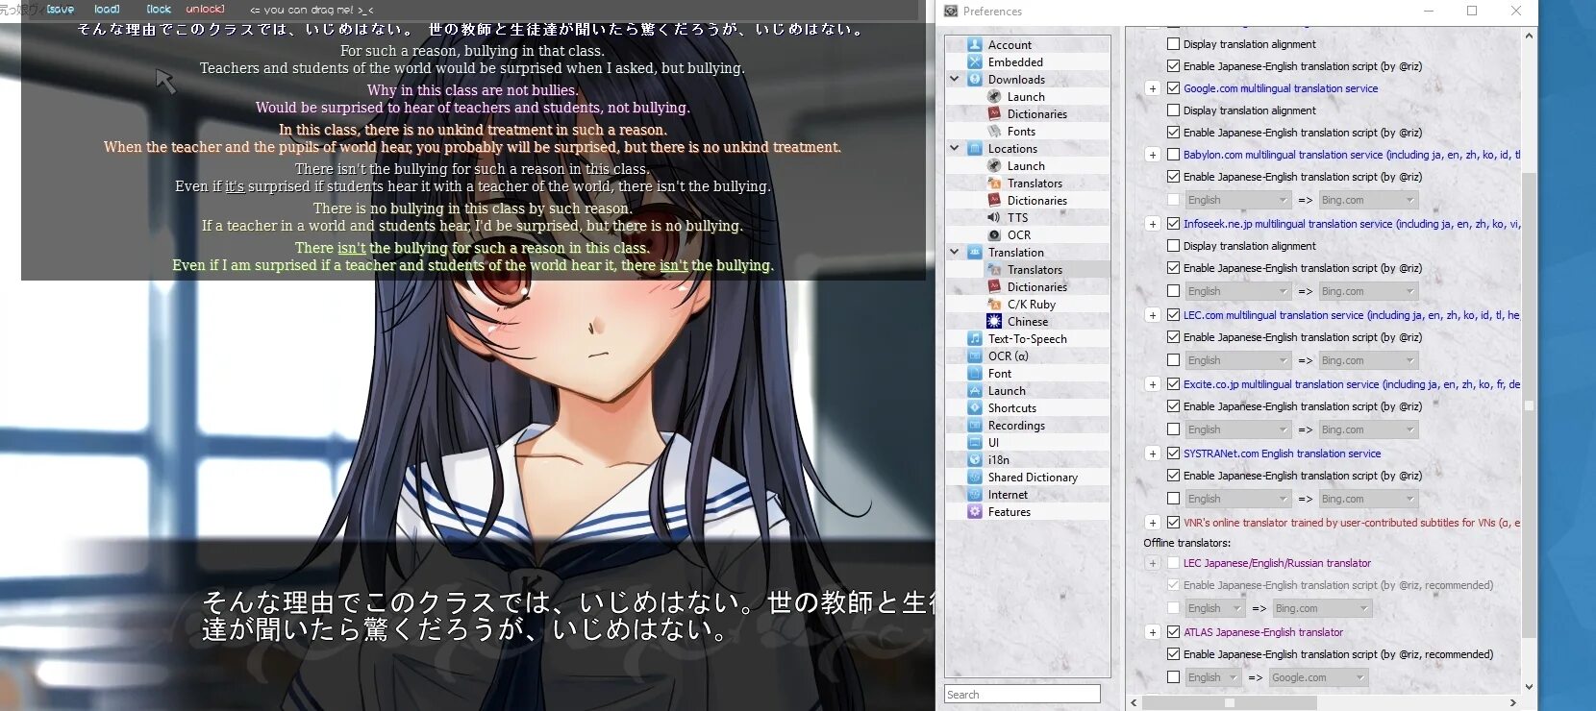1596x711 pixels.
Task: Select Dictionaries under Locations
Action: coord(1036,201)
